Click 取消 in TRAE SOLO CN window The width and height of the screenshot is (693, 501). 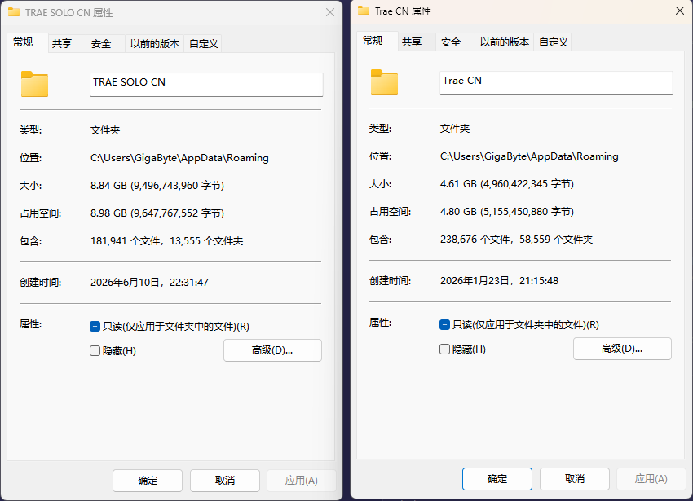click(225, 481)
